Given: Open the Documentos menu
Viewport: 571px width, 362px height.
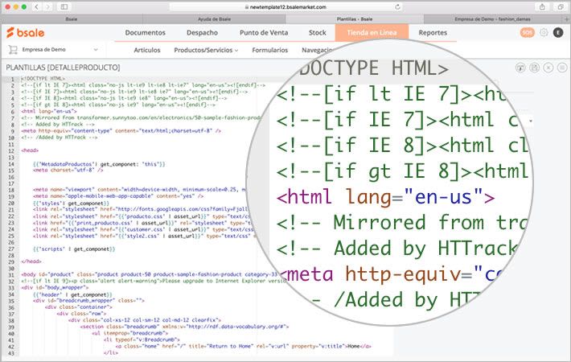Looking at the screenshot, I should [145, 33].
